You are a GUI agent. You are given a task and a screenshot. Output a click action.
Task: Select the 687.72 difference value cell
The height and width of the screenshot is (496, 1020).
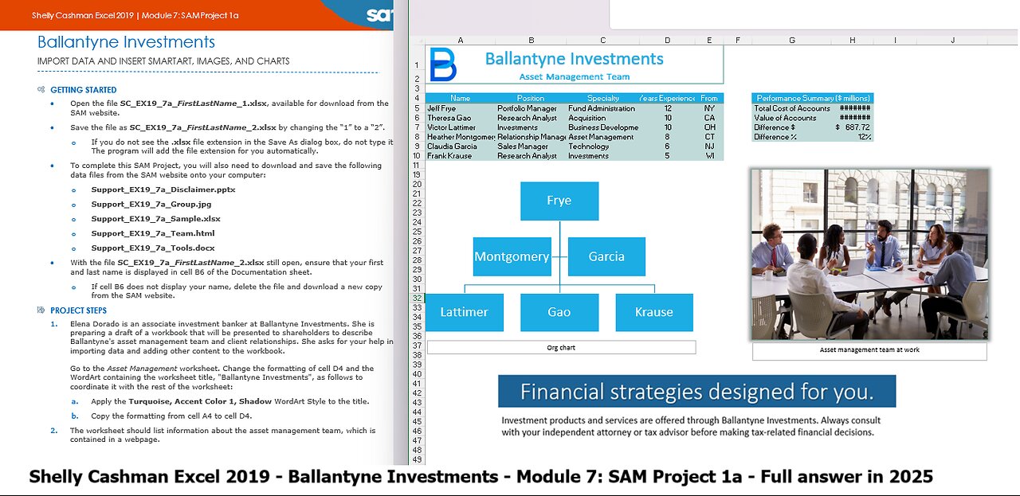pos(852,127)
